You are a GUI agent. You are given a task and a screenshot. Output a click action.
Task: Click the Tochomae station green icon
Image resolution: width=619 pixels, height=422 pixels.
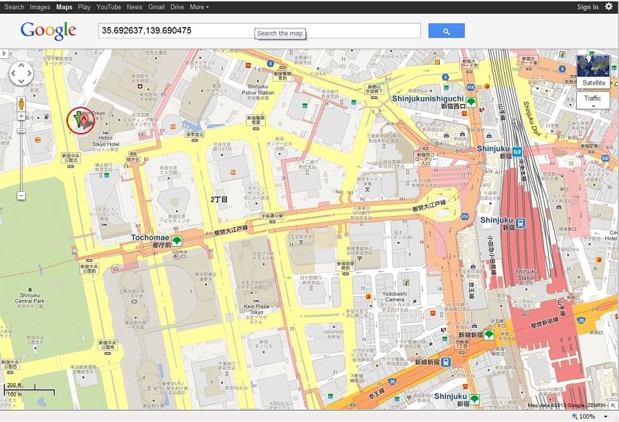(177, 240)
